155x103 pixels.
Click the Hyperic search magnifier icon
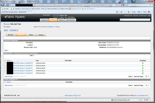(x=121, y=20)
